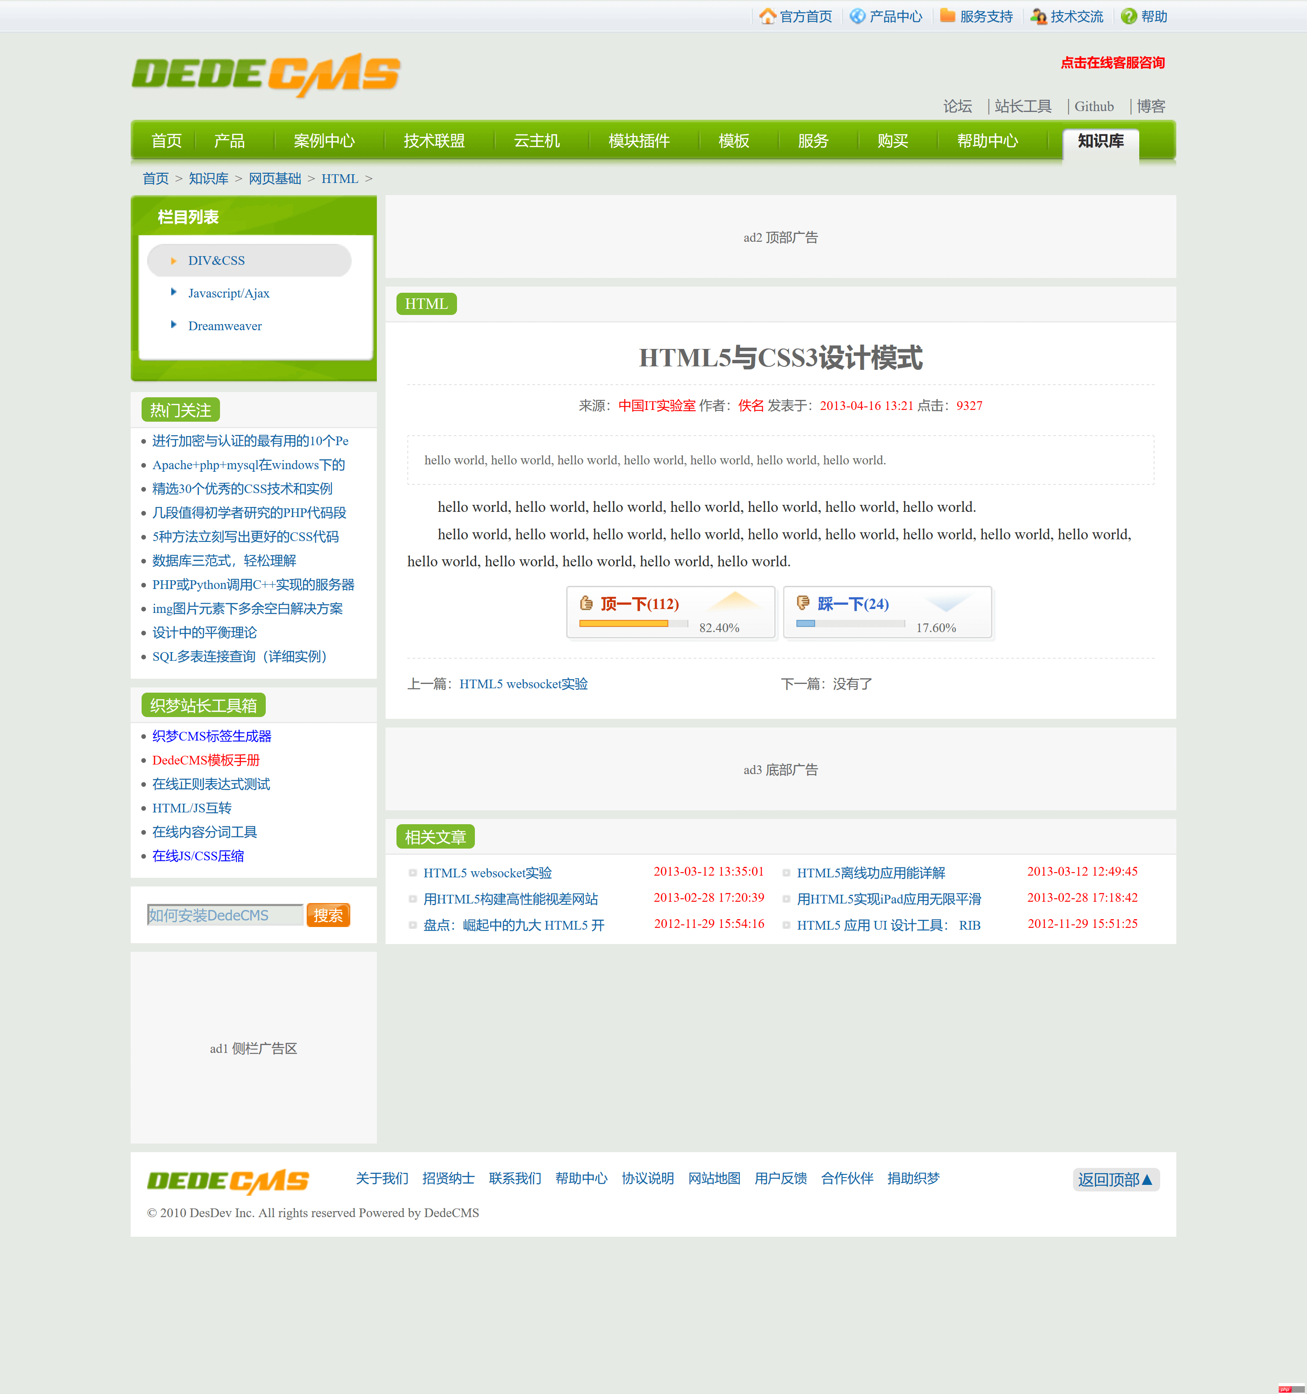Click the blue arrow beside Javascript/Ajax
The width and height of the screenshot is (1307, 1394).
pyautogui.click(x=173, y=292)
